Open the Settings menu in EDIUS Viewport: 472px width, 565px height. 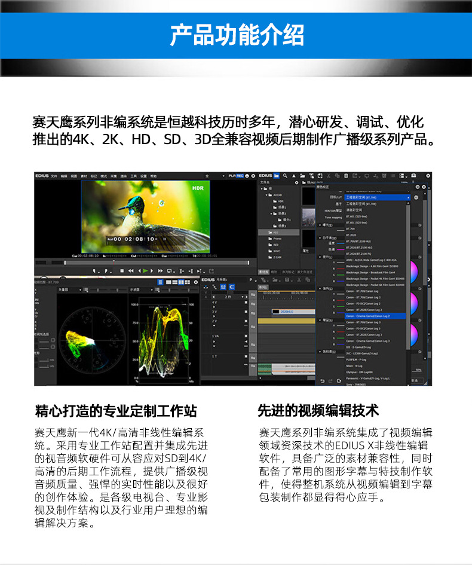143,176
